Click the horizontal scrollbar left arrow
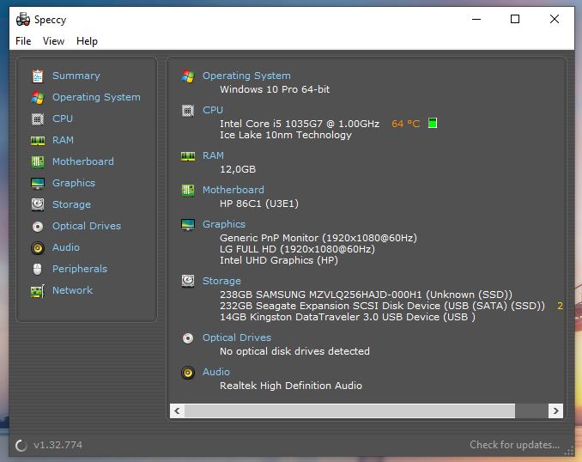This screenshot has height=462, width=582. (179, 411)
